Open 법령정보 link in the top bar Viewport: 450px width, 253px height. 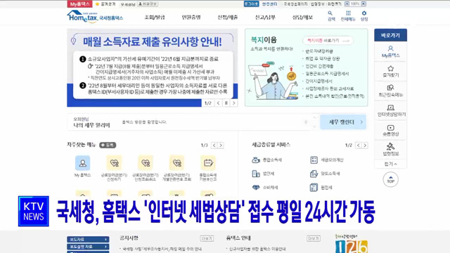pyautogui.click(x=318, y=4)
